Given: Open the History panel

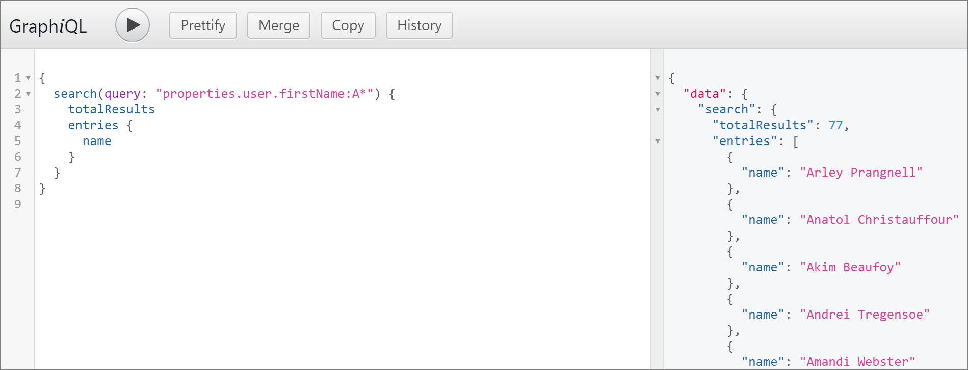Looking at the screenshot, I should pos(419,25).
